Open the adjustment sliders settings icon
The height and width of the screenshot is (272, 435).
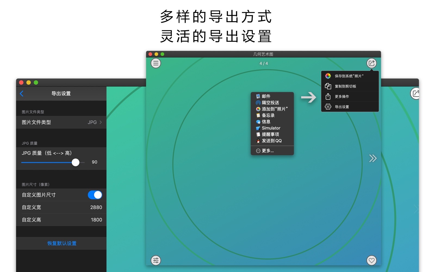(156, 260)
